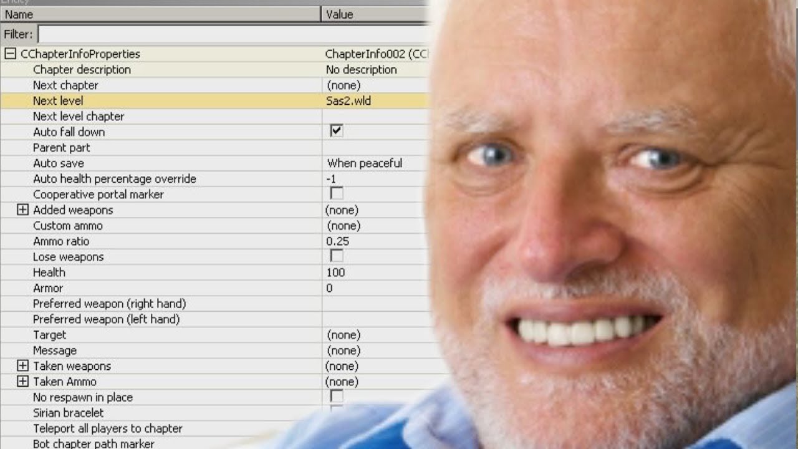Click the 0.25 Ammo ratio value
798x449 pixels.
click(338, 241)
